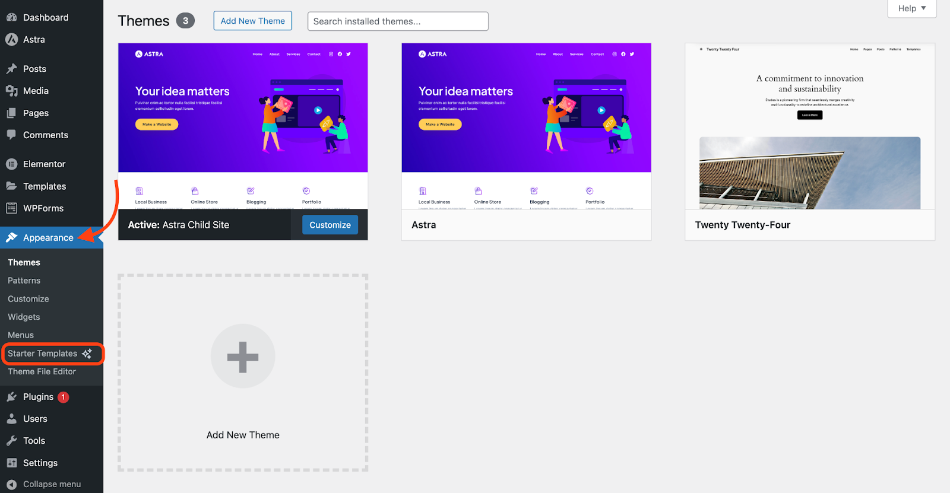Open the Patterns submenu link
950x493 pixels.
coord(24,281)
